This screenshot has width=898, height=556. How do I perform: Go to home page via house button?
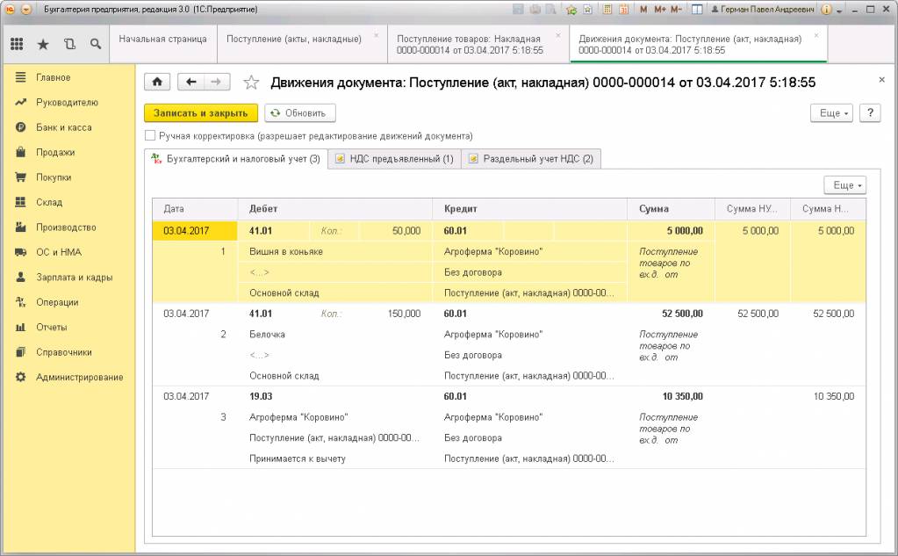pos(157,82)
